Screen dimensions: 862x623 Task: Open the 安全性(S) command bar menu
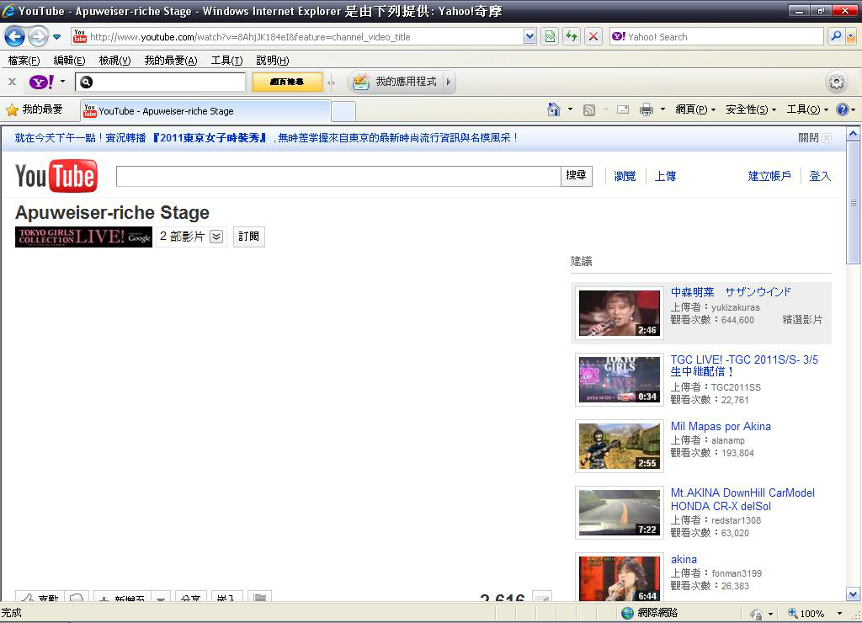(x=751, y=109)
